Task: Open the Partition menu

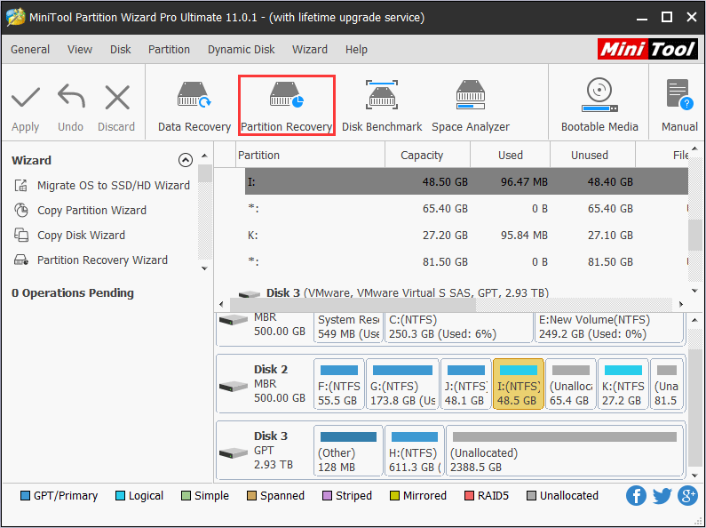Action: (x=169, y=50)
